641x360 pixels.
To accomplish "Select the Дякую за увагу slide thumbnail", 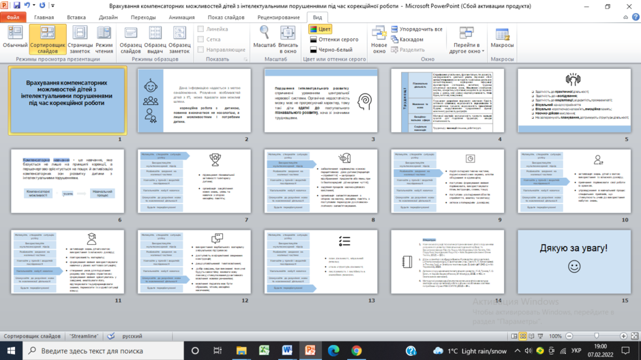I will (574, 262).
